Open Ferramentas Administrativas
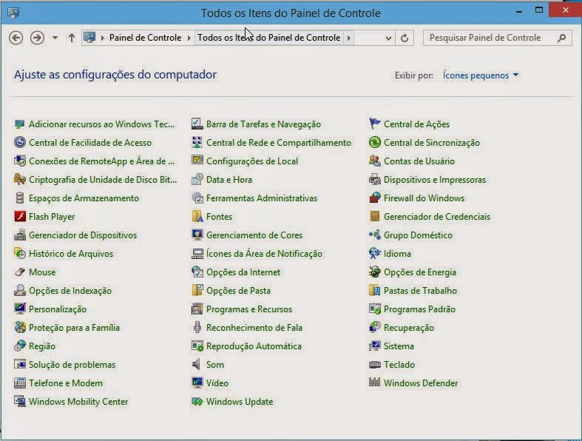This screenshot has height=441, width=582. pos(262,198)
